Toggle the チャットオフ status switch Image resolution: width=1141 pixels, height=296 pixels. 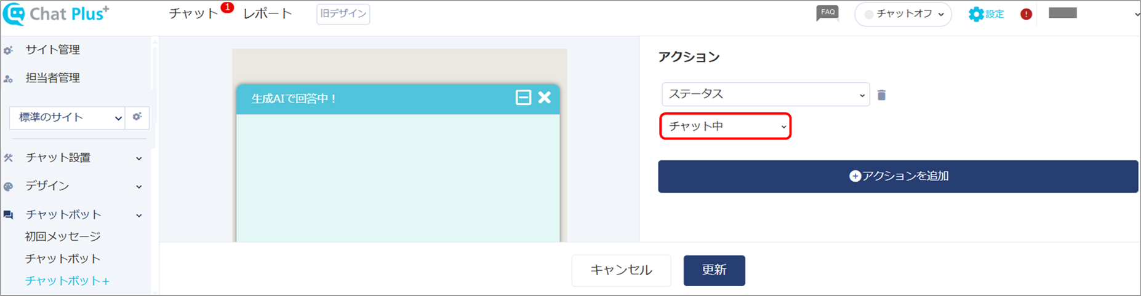point(903,14)
